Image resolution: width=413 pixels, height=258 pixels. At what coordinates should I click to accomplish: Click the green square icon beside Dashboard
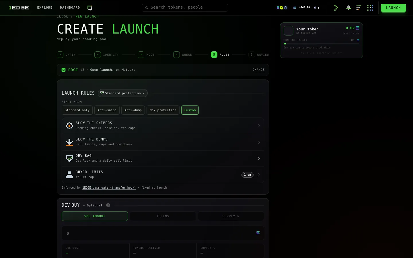click(89, 8)
